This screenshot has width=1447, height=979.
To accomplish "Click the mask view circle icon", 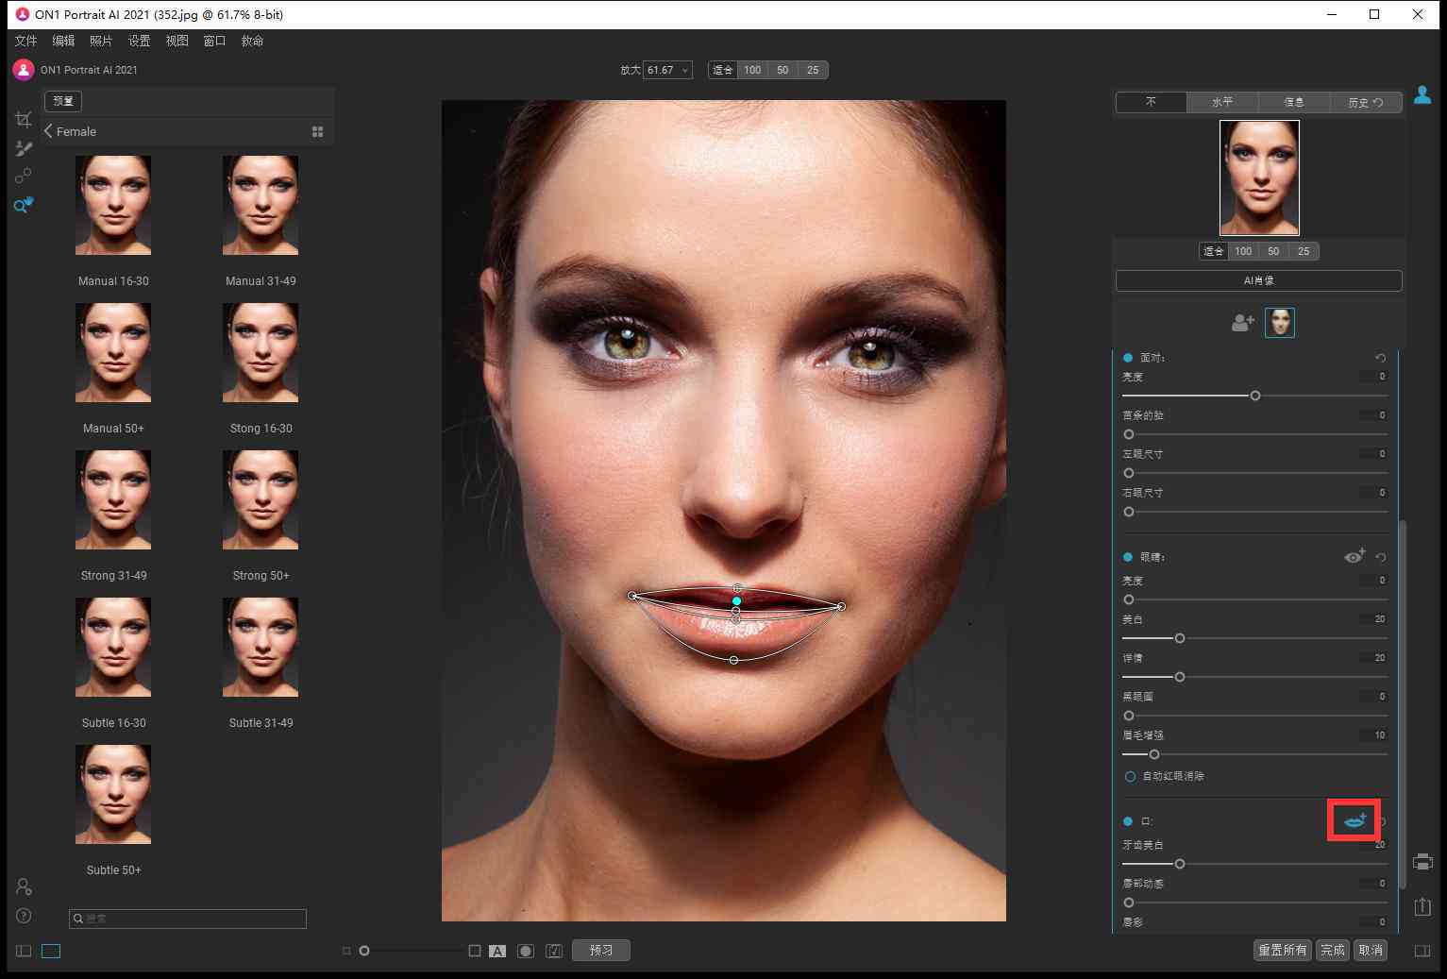I will pos(526,951).
